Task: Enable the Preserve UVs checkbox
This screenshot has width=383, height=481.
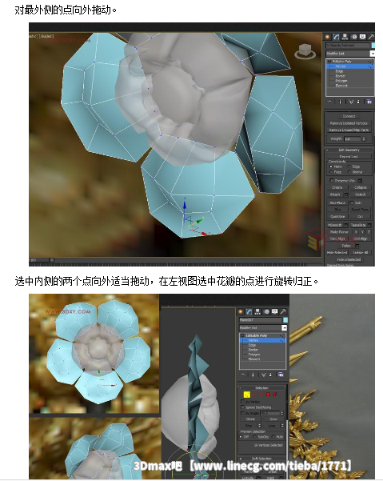Action: coord(332,181)
